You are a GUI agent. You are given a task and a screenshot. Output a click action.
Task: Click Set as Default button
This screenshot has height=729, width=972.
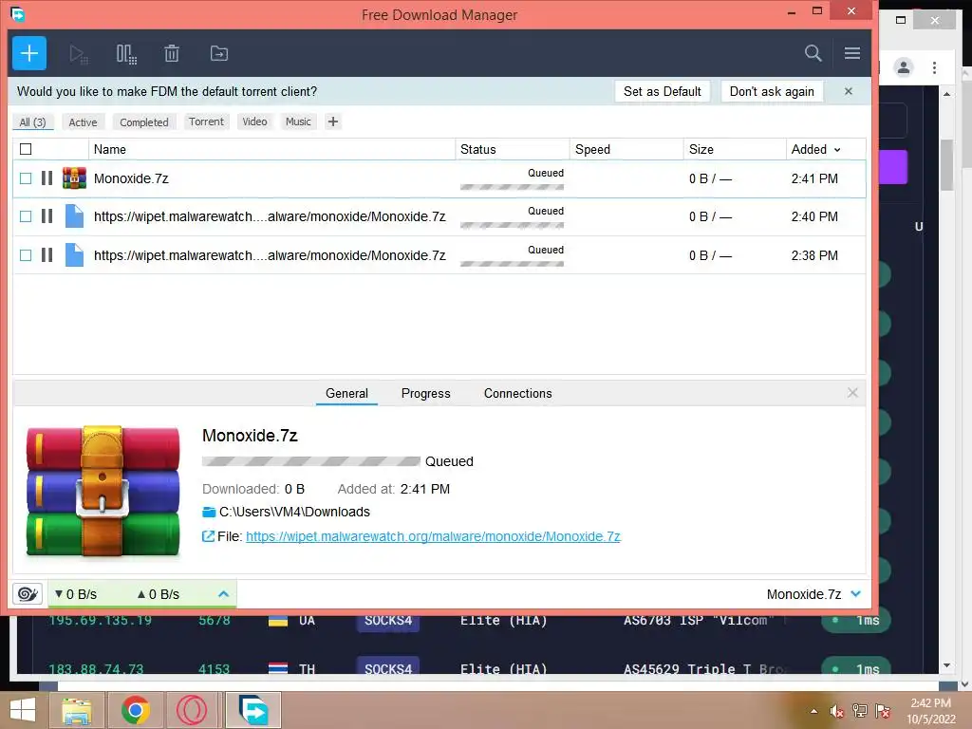[662, 91]
